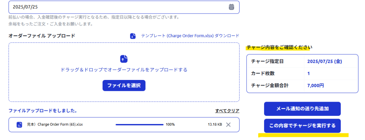Screen dimensions: 365x140
Task: Click the drag and drop upload text
Action: pyautogui.click(x=124, y=70)
